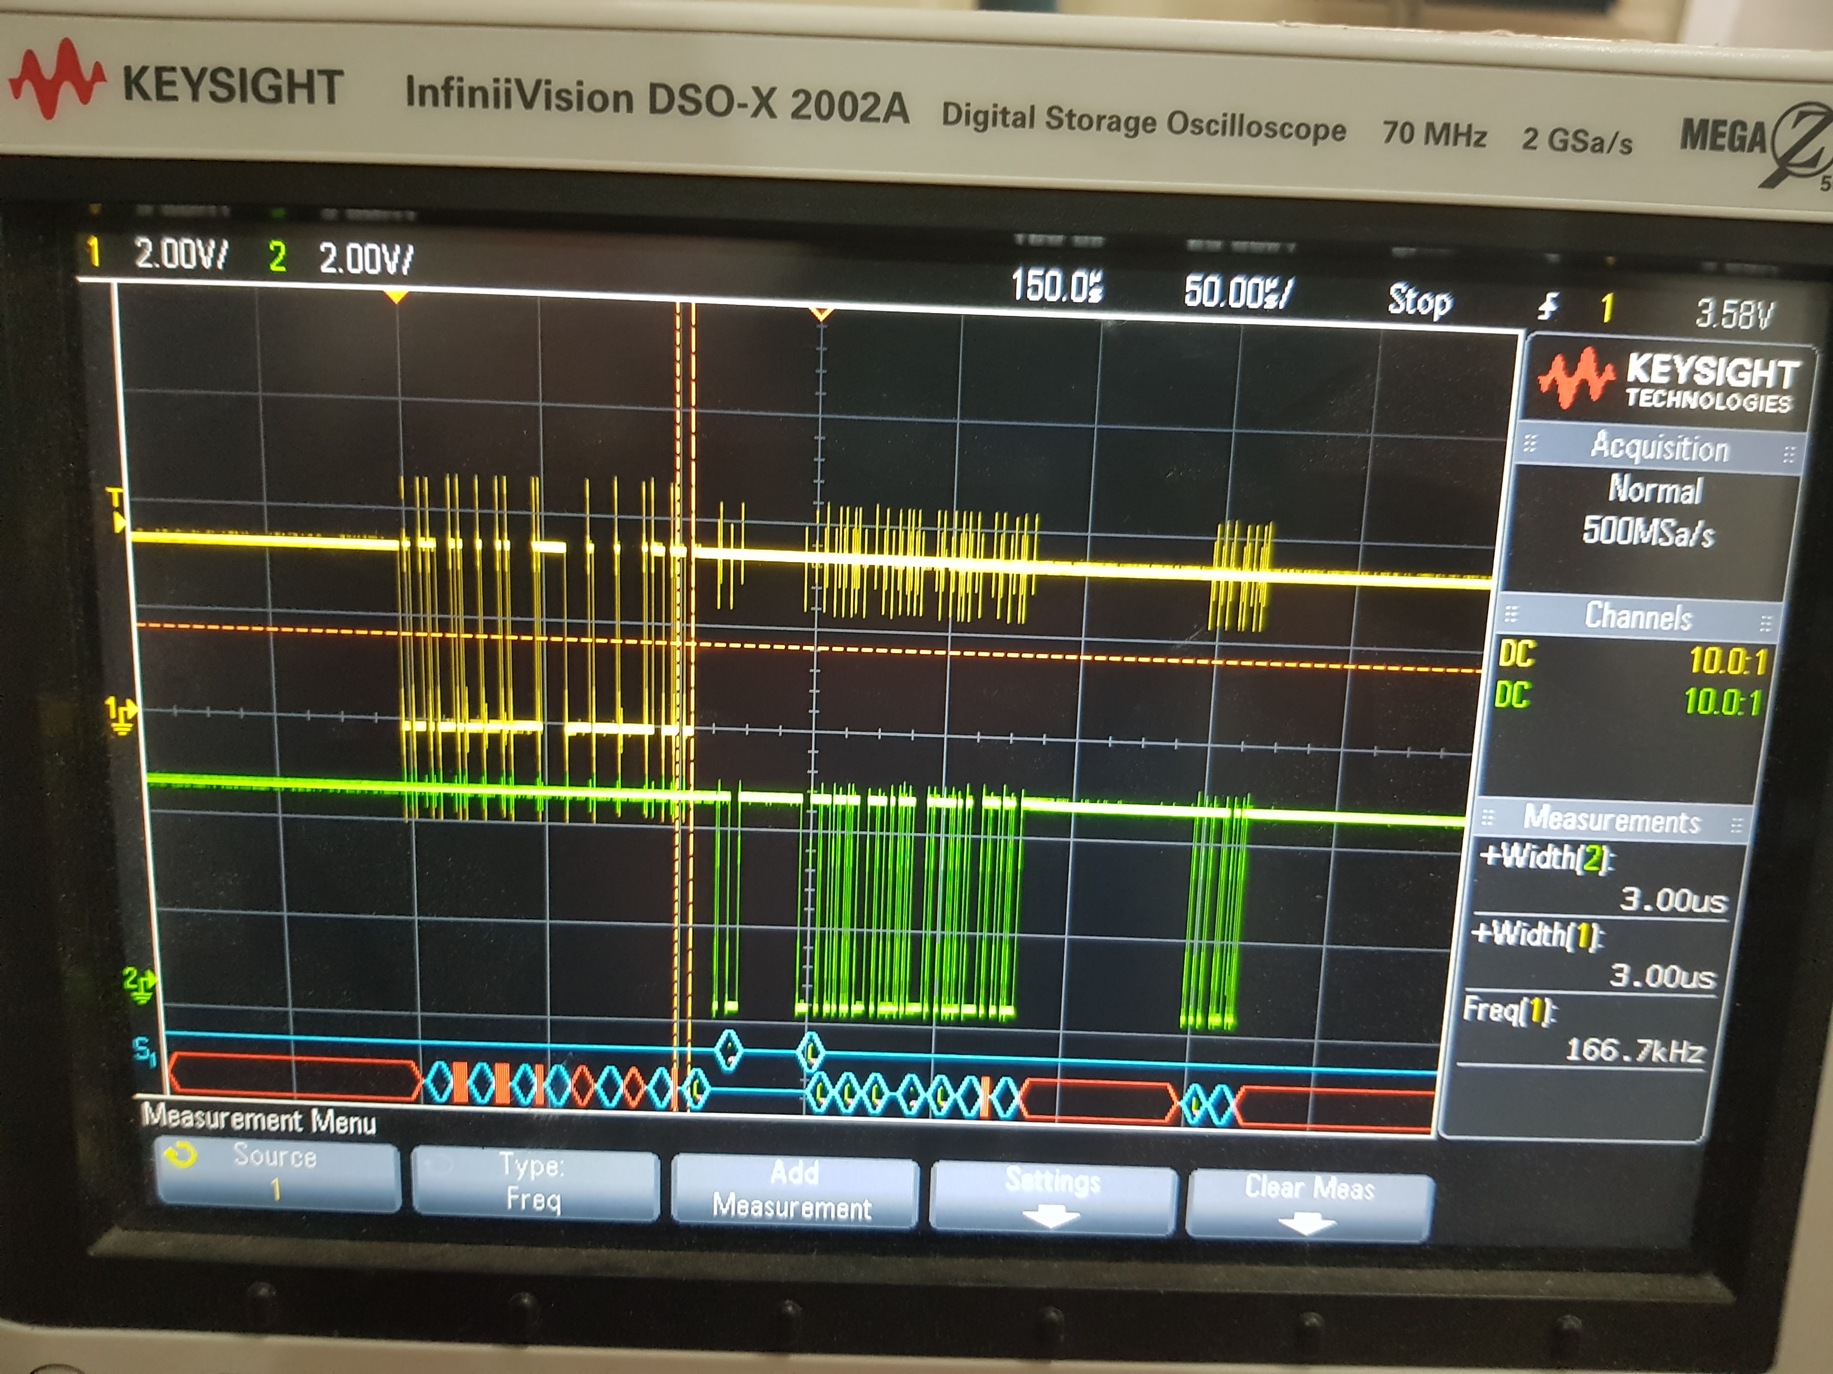
Task: Click the S1 serial decode label
Action: pyautogui.click(x=145, y=1052)
